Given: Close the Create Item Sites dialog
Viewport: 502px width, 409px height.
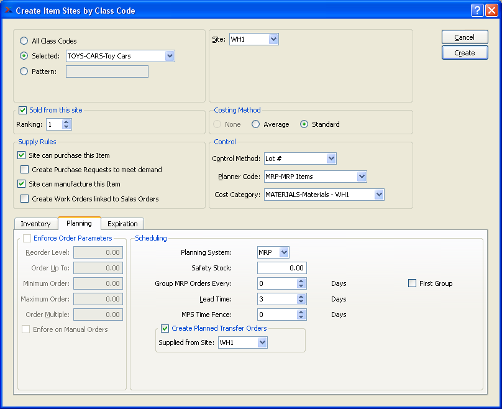Looking at the screenshot, I should click(x=491, y=10).
